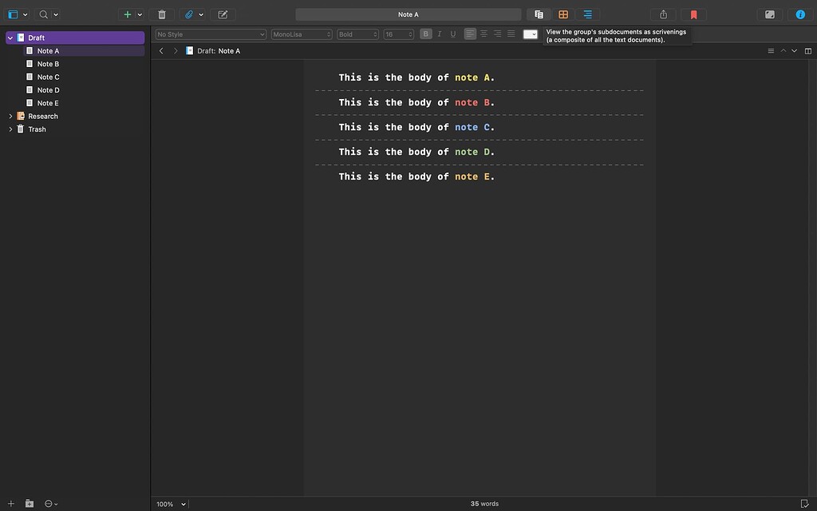Expand the Research folder
Screen dimensions: 817x511
10,116
